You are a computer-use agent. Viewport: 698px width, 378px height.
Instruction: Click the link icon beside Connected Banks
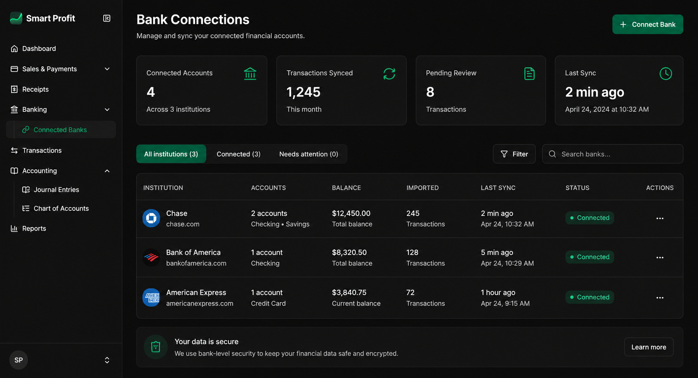[x=26, y=129]
